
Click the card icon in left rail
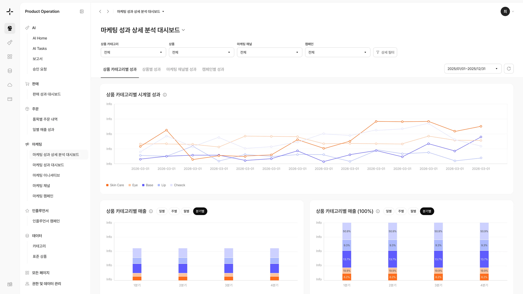(10, 99)
